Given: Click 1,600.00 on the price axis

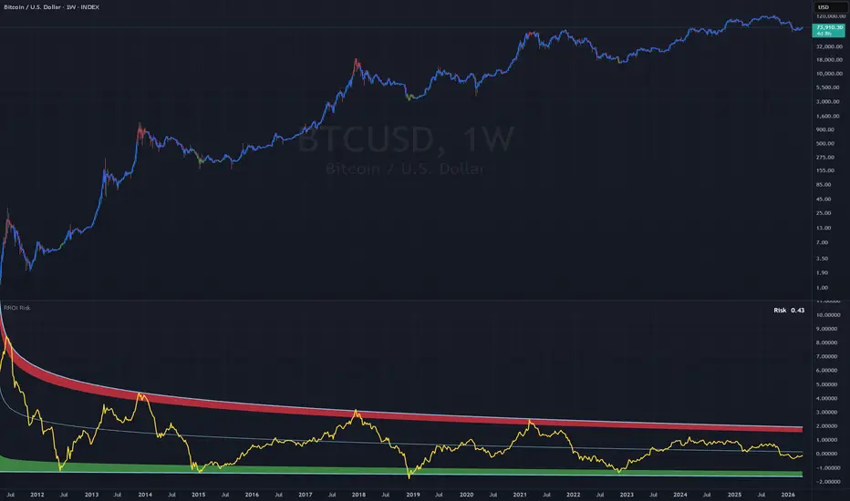Looking at the screenshot, I should [x=828, y=116].
